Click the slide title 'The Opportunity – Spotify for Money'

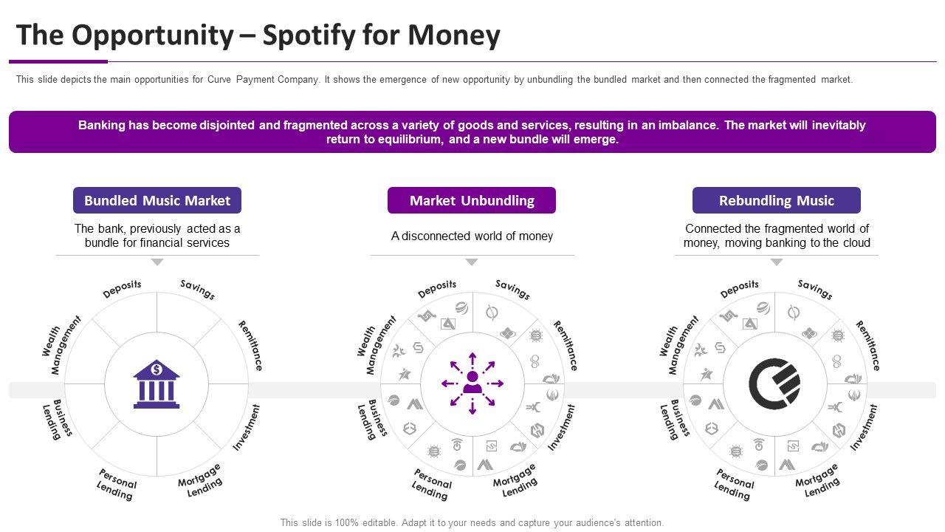258,35
